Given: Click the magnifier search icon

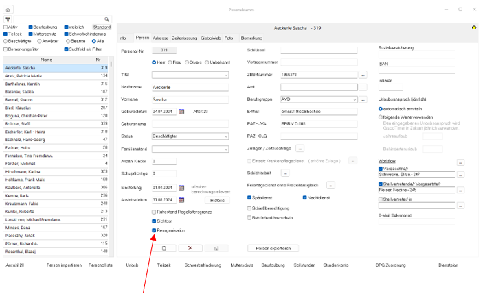Looking at the screenshot, I should click(x=107, y=20).
